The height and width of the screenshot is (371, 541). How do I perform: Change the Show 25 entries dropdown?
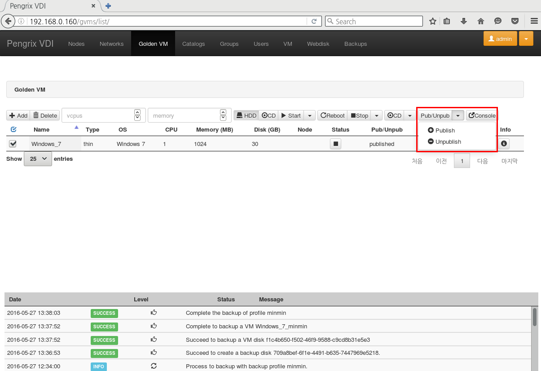(38, 159)
